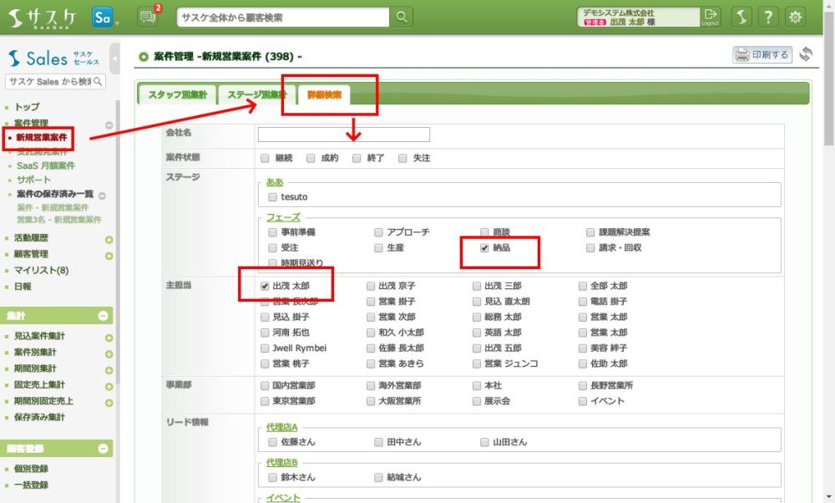Click the refresh arrows icon beside print
Image resolution: width=835 pixels, height=503 pixels.
coord(806,55)
